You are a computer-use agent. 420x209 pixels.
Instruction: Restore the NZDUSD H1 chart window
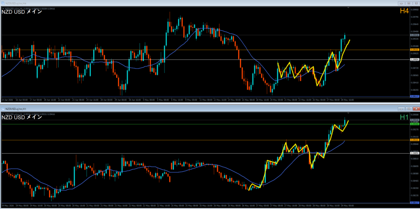tap(409, 109)
